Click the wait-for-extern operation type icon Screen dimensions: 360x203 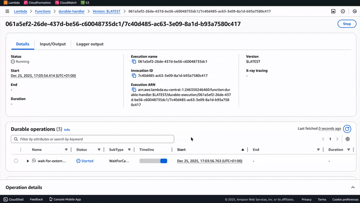(34, 161)
